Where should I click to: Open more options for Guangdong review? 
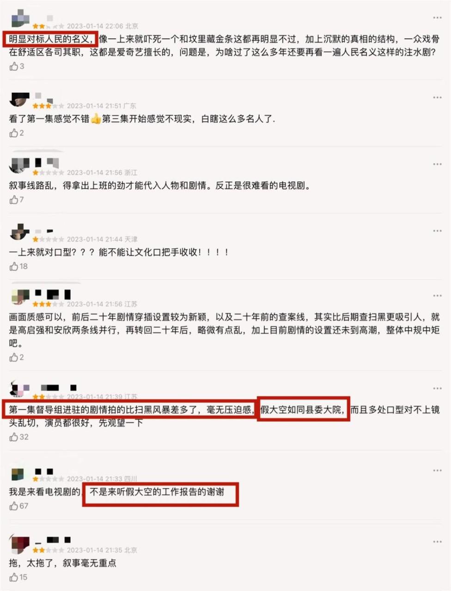(437, 97)
